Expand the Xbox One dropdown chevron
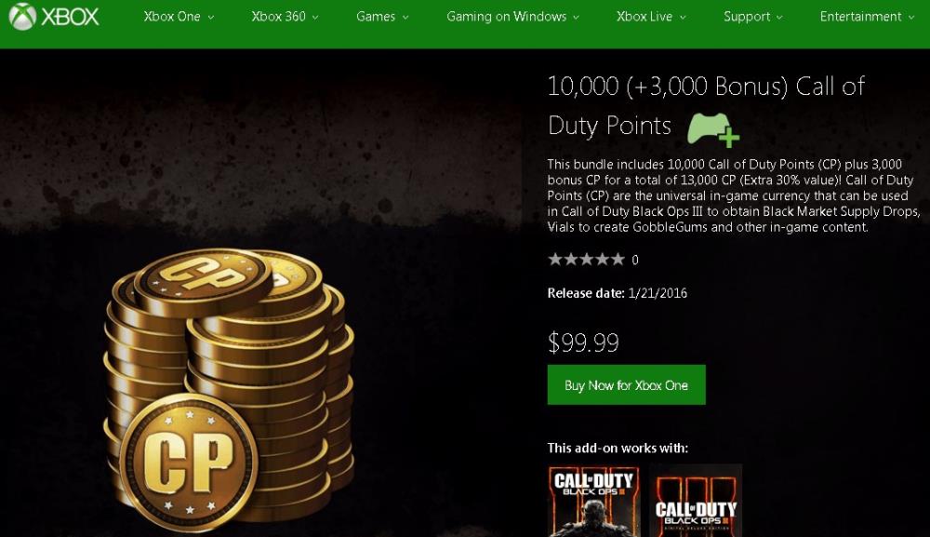Viewport: 930px width, 537px height. pyautogui.click(x=210, y=18)
